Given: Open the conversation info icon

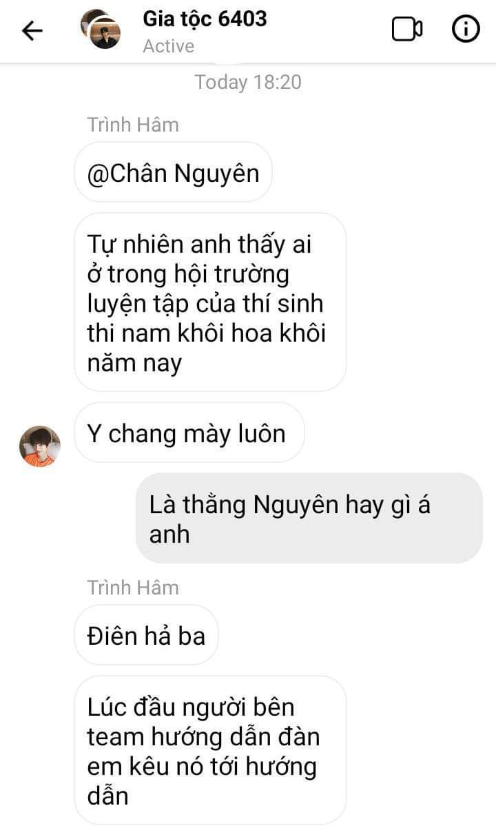Looking at the screenshot, I should [x=466, y=30].
